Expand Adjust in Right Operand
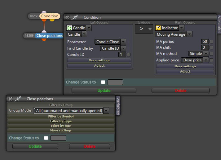This screenshot has height=160, width=221. 185,72
